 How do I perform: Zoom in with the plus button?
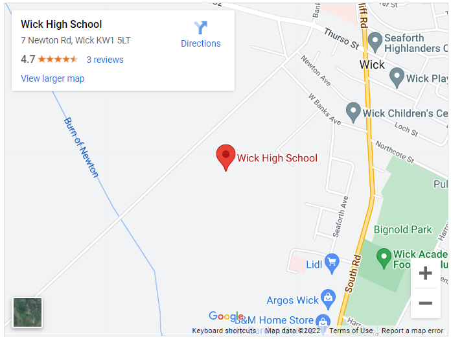(425, 273)
